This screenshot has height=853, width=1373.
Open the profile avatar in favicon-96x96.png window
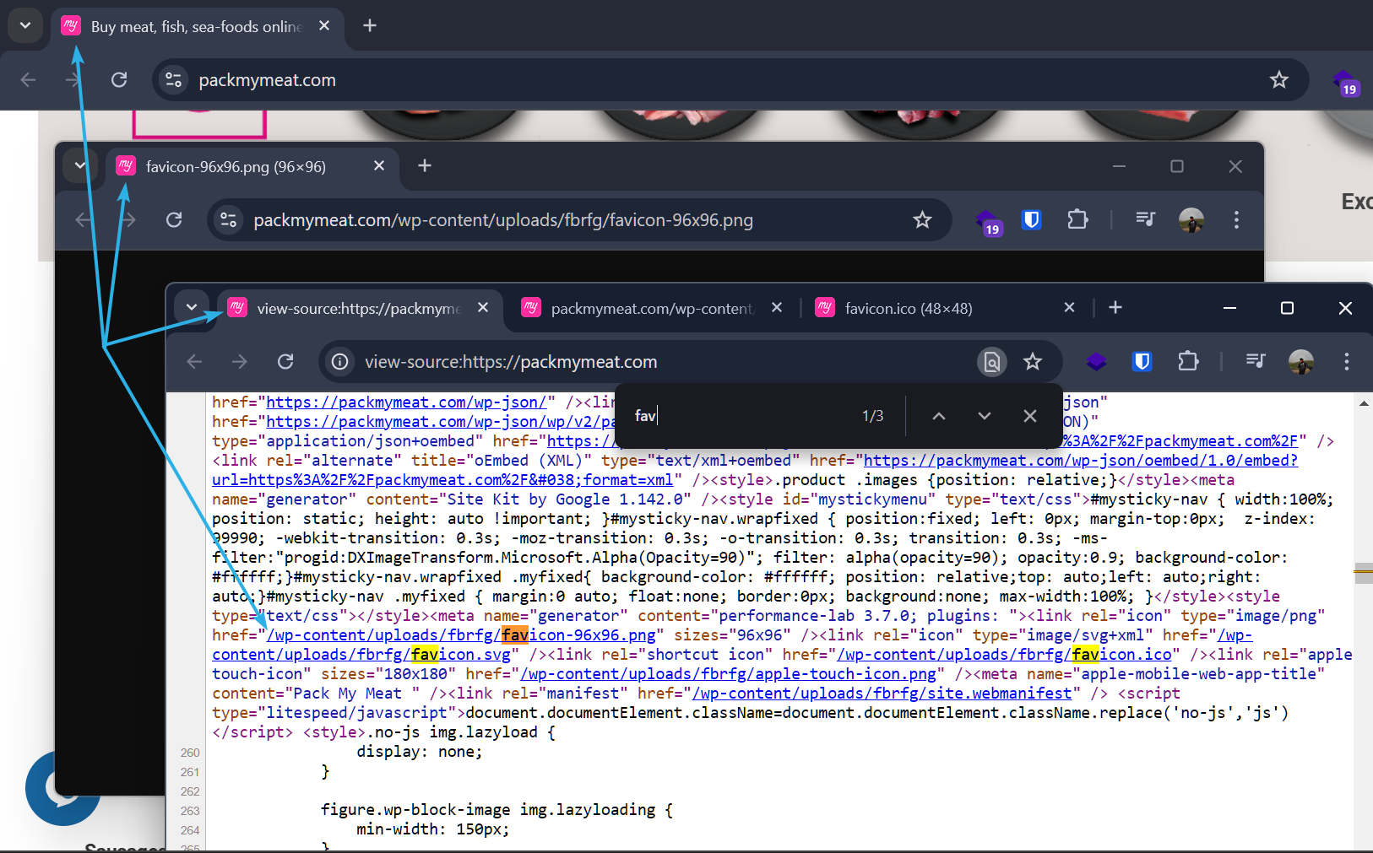(1191, 219)
